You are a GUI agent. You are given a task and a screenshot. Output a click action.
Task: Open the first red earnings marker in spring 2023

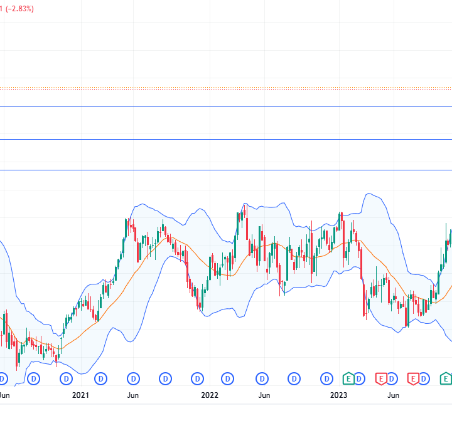point(381,379)
